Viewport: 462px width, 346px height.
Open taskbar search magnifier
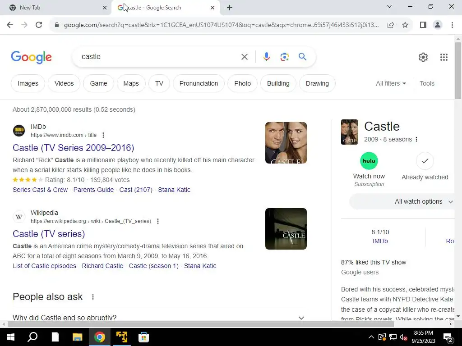32,337
